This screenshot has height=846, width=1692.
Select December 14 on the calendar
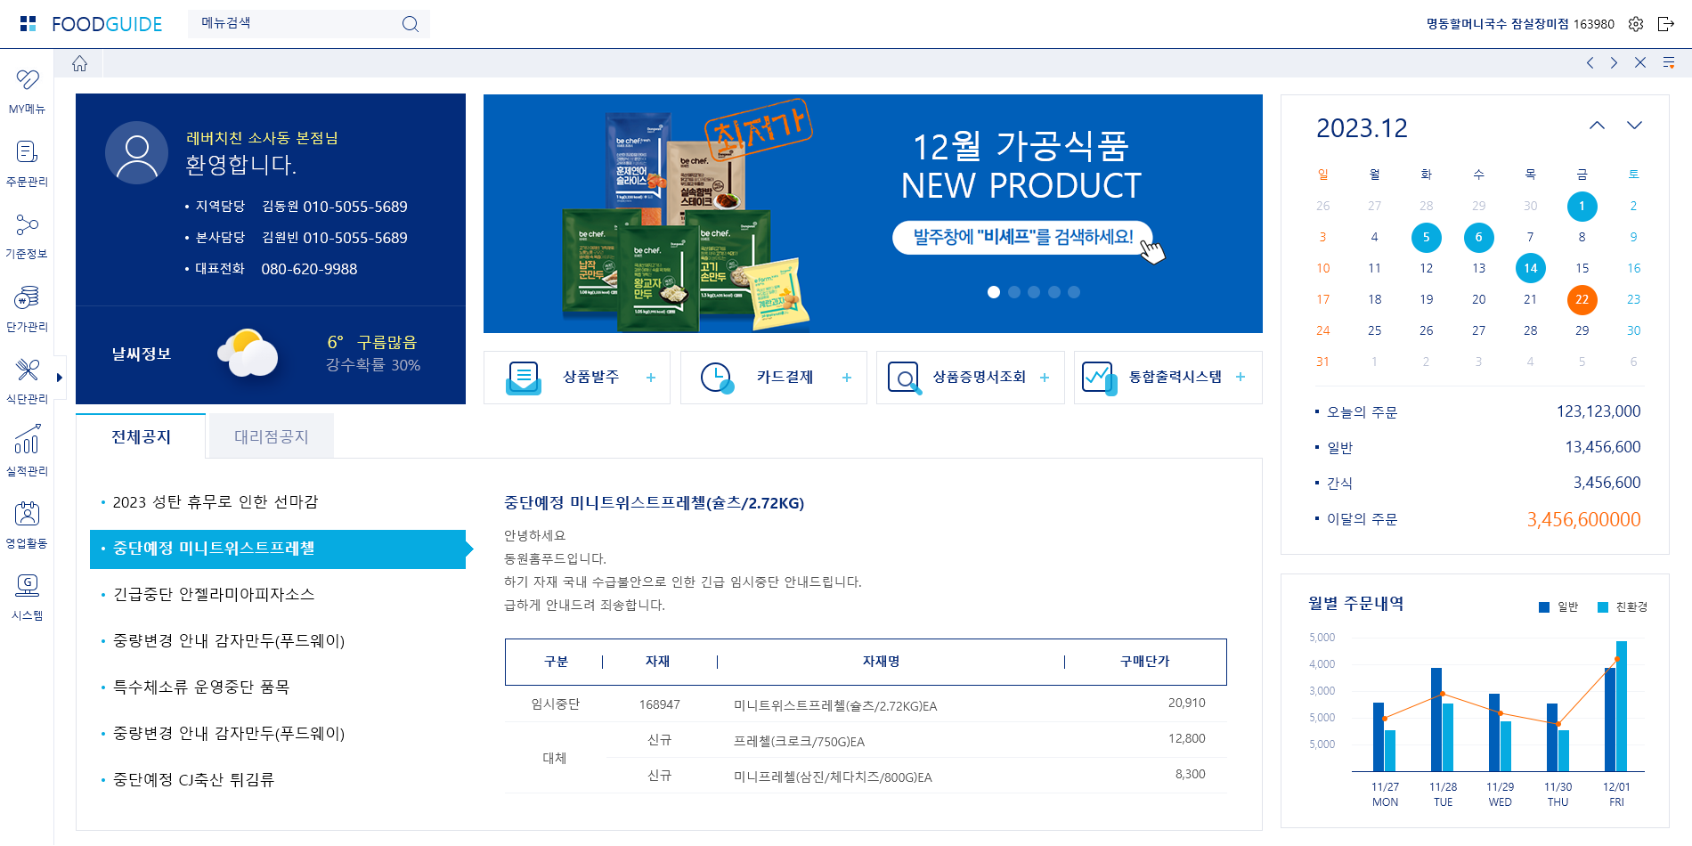(x=1530, y=268)
